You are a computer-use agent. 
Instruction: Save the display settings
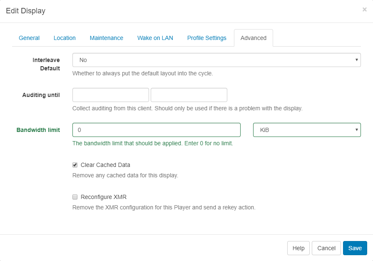point(355,248)
